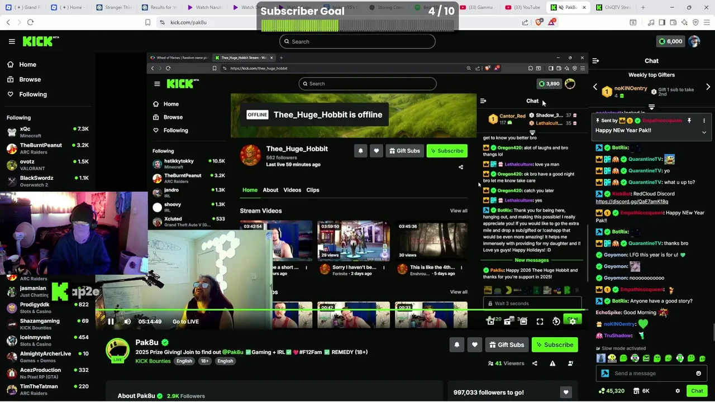The width and height of the screenshot is (715, 402).
Task: Show previous weekly top gifter
Action: pyautogui.click(x=595, y=87)
